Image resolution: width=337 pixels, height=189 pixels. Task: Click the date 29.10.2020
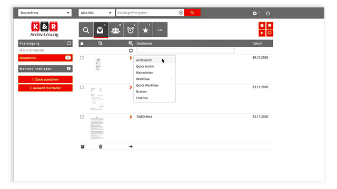[260, 57]
